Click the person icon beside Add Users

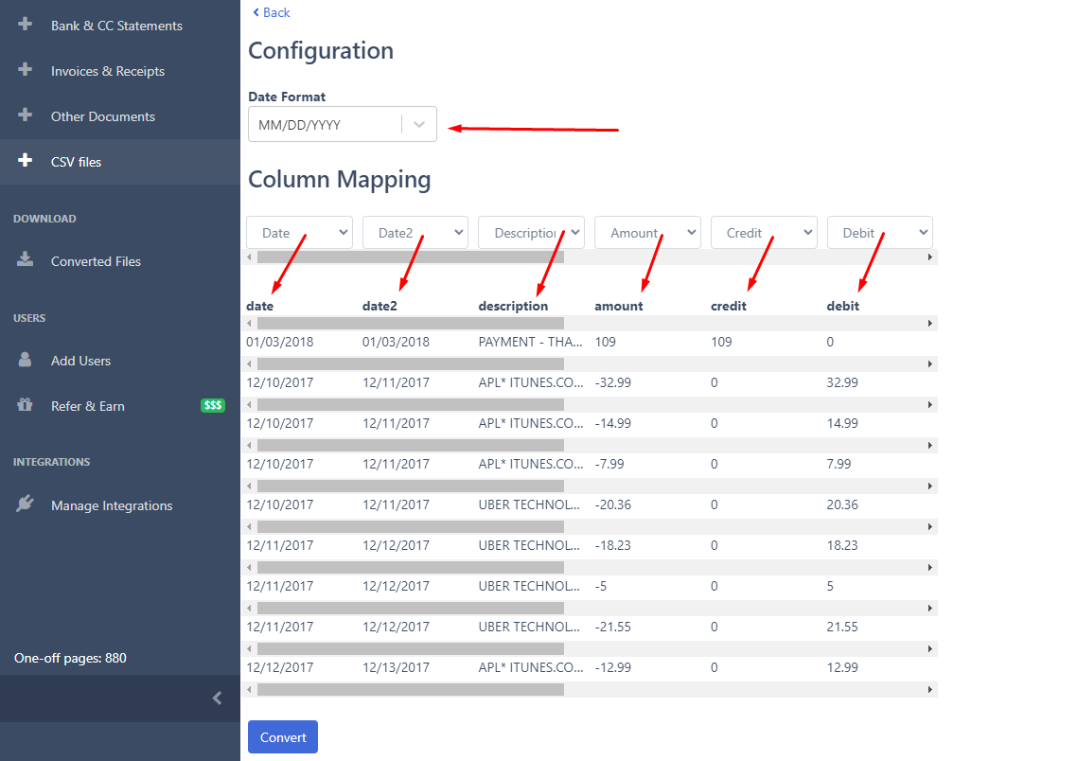tap(24, 360)
